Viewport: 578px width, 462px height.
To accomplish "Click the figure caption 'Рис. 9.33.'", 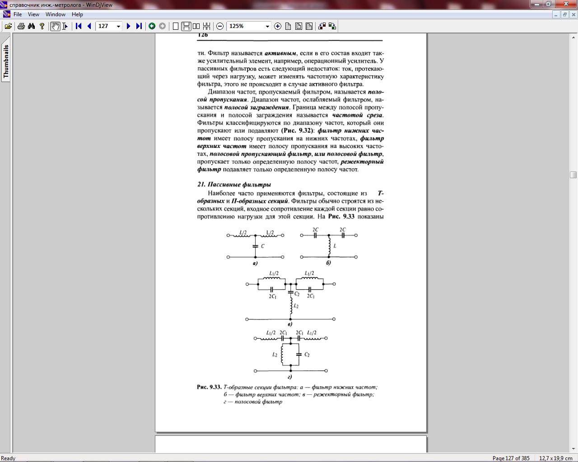I will pos(209,387).
